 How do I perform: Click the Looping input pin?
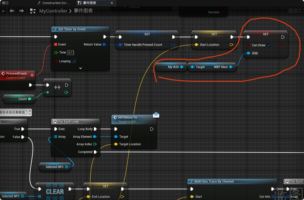[56, 61]
